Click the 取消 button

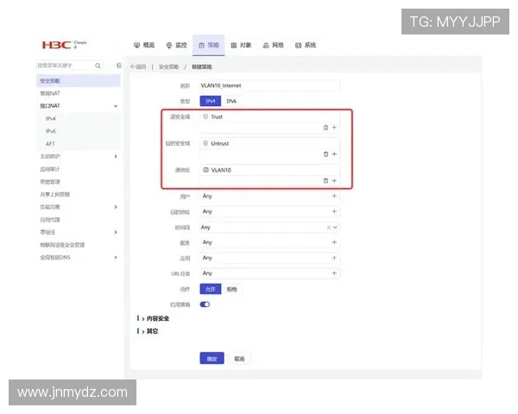click(x=239, y=358)
